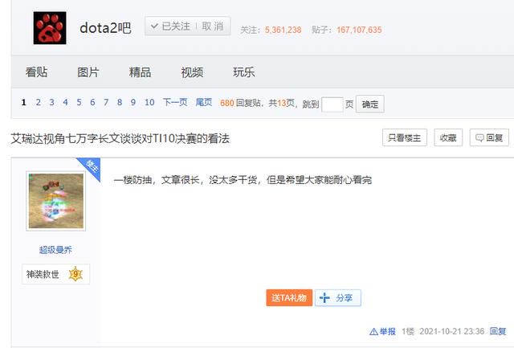Click the 2021-10-21 23:36 post timestamp
Viewport: 514px width, 348px height.
tap(451, 332)
